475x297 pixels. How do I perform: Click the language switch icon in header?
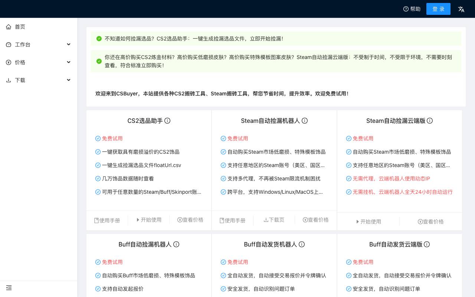click(x=461, y=9)
